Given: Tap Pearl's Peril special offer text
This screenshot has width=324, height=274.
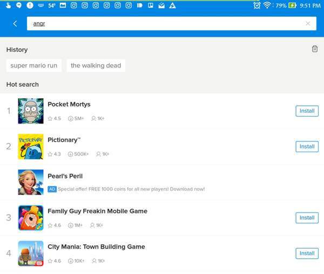Looking at the screenshot, I should [x=131, y=189].
